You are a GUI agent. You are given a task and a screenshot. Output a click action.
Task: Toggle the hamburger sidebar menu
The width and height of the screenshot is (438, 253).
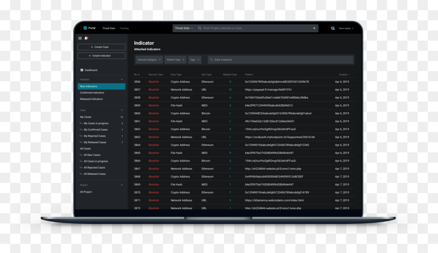tap(80, 38)
